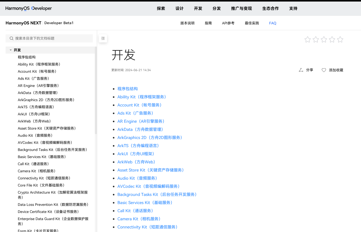This screenshot has width=361, height=232.
Task: Open the AR Engine link in content
Action: (x=142, y=121)
